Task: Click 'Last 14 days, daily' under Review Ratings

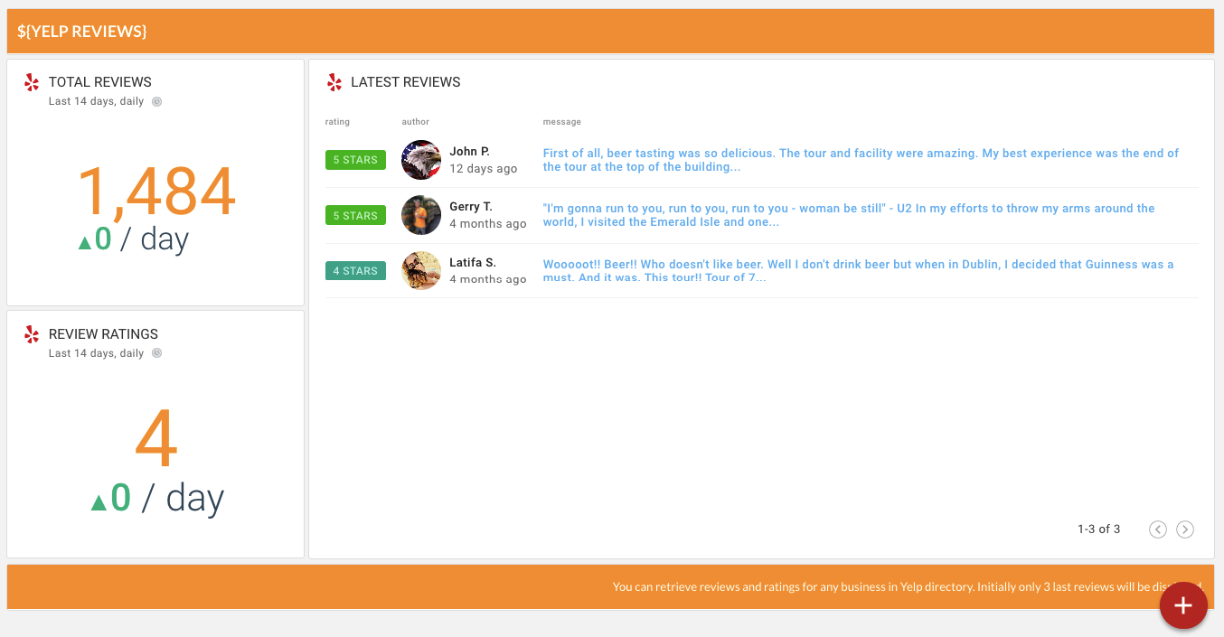Action: point(96,353)
